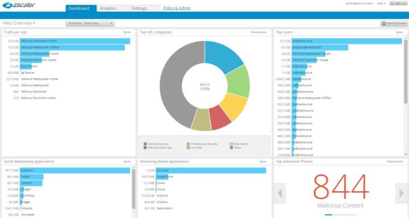
Task: Click the 2.8 GB Stockholm Guest traffic bar
Action: (x=31, y=60)
